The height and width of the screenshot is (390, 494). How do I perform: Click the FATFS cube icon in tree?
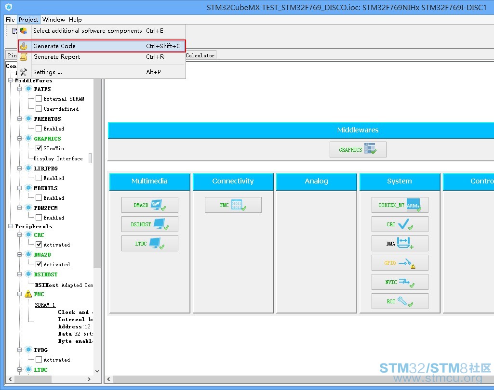[28, 89]
